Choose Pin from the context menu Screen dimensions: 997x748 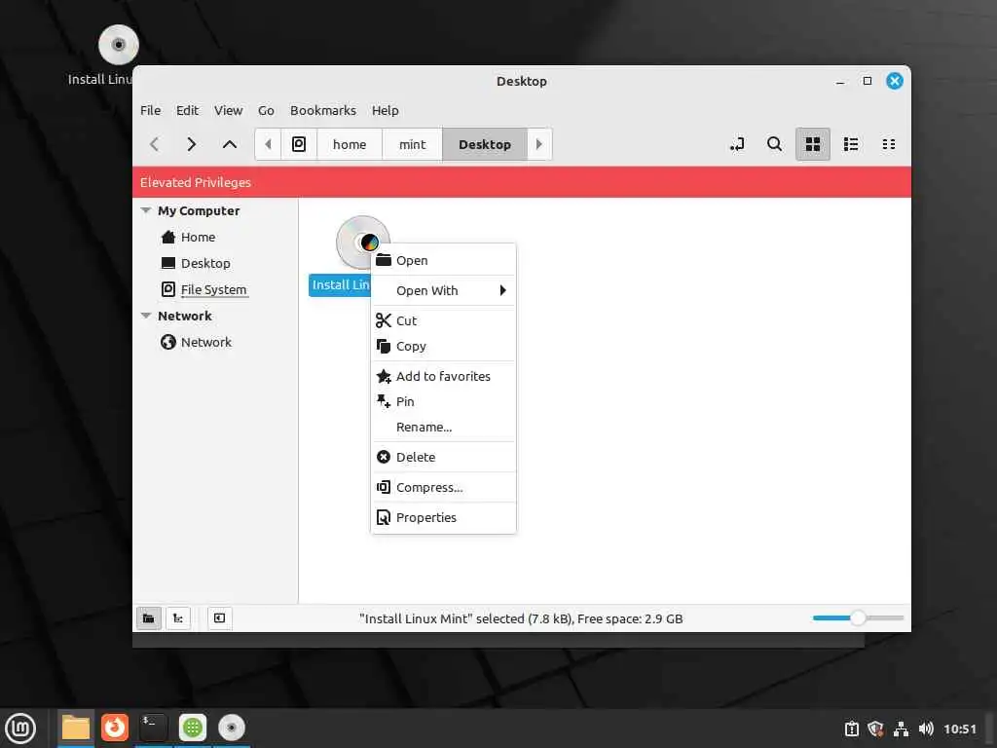tap(443, 401)
